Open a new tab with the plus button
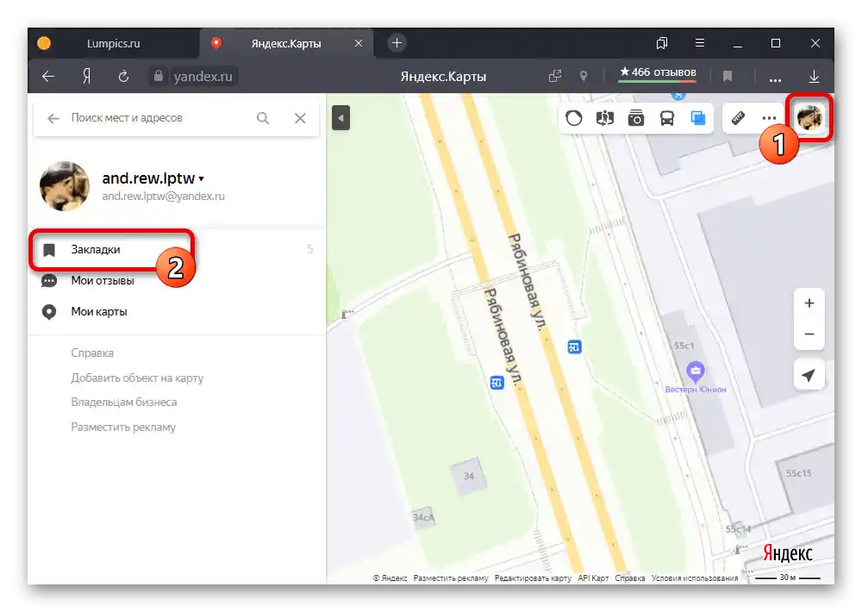 click(397, 43)
